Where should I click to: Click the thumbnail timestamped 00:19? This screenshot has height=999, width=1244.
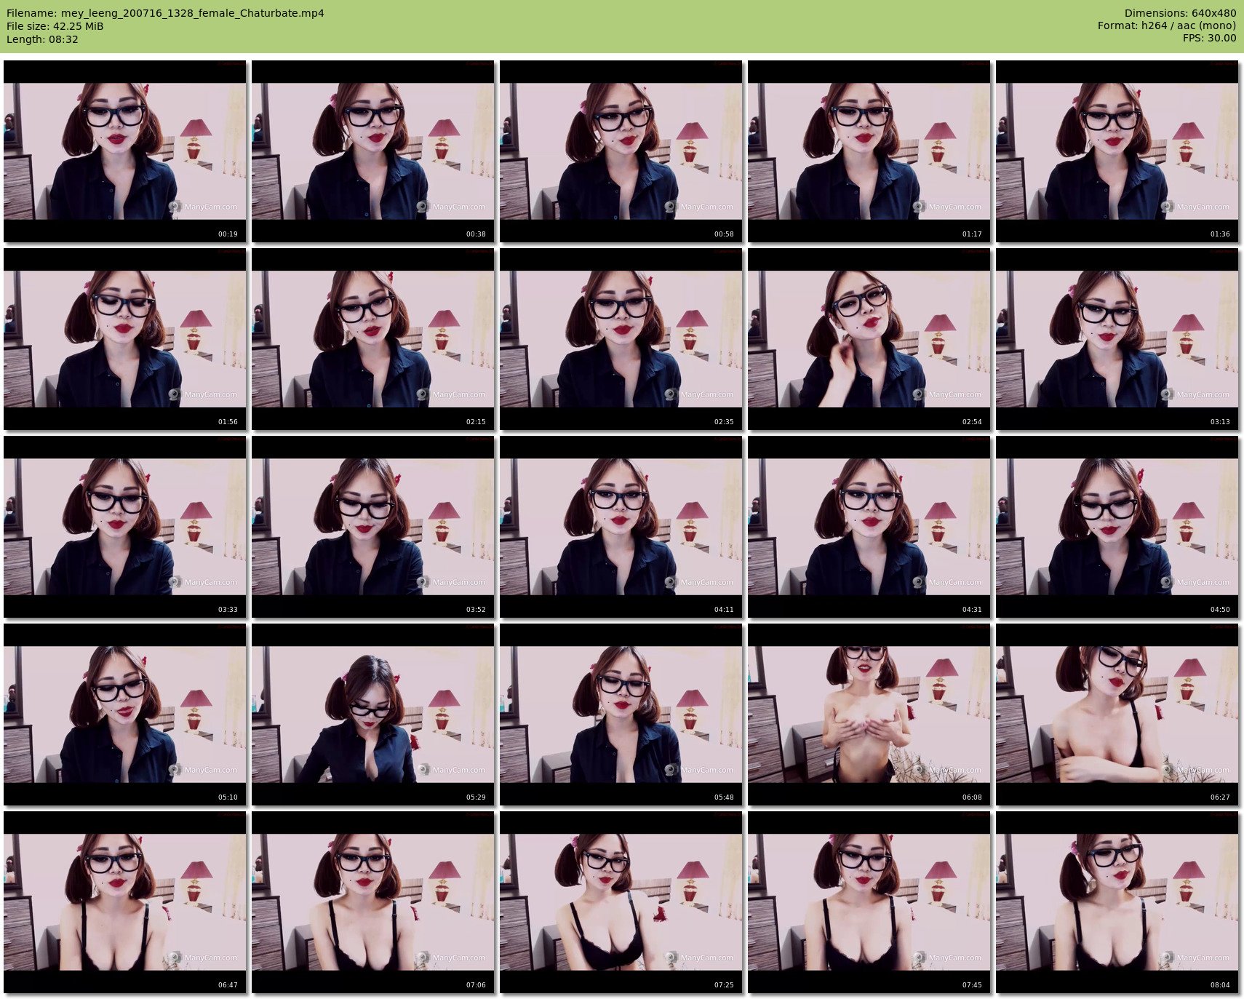(124, 151)
